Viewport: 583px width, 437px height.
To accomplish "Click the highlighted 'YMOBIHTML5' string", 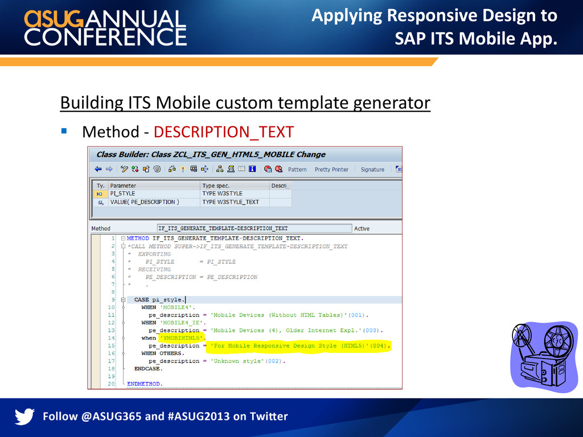I will 182,338.
